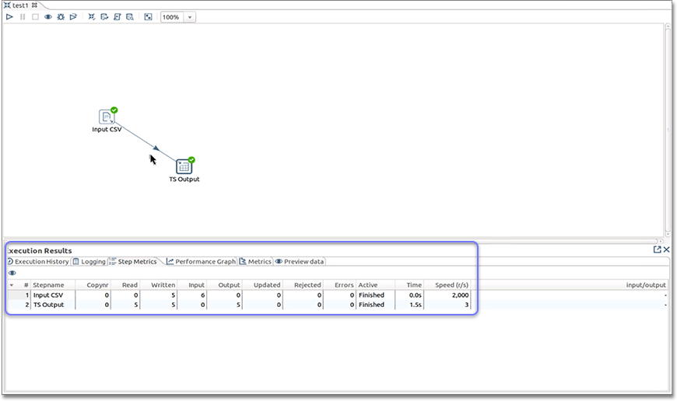677x401 pixels.
Task: Sort by the Stepname column header
Action: tap(49, 285)
